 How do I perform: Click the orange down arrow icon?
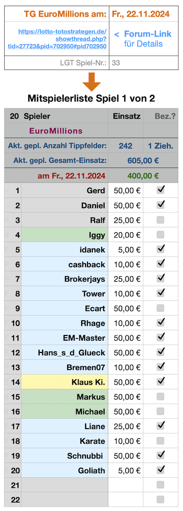pyautogui.click(x=91, y=82)
